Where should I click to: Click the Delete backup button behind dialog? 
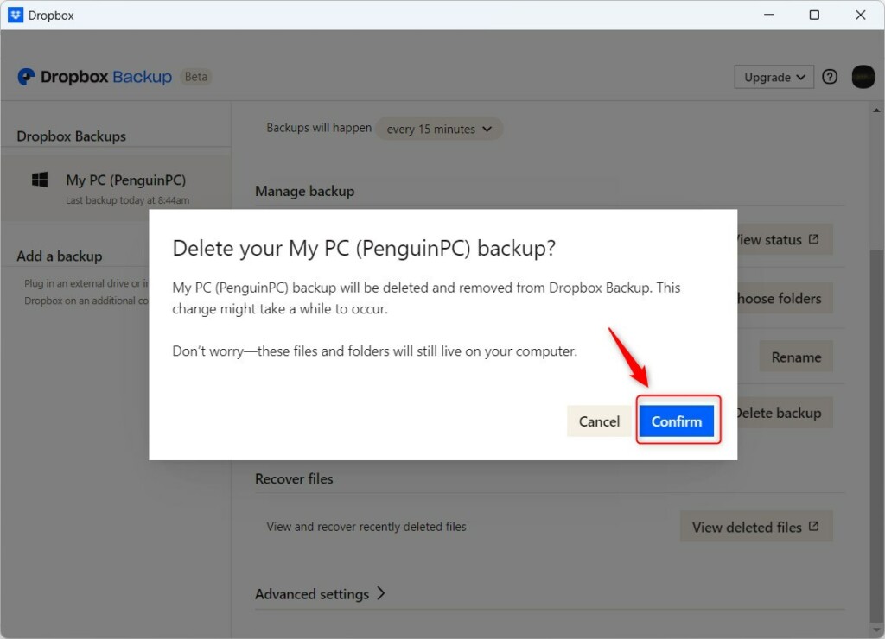[785, 414]
